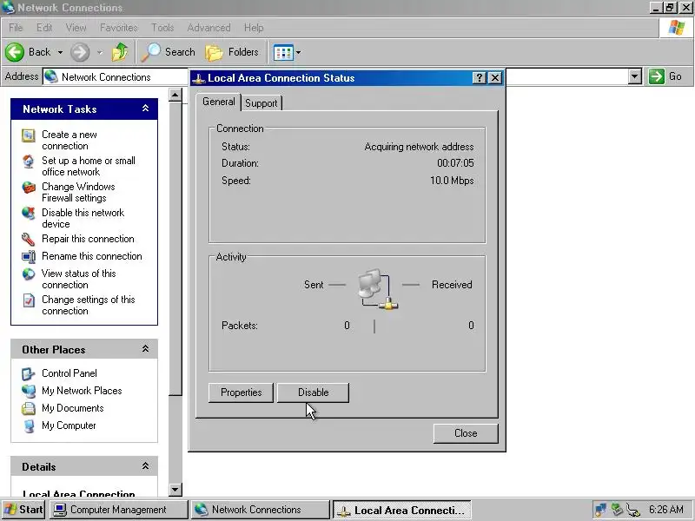695x521 pixels.
Task: Open the File menu
Action: [x=16, y=28]
